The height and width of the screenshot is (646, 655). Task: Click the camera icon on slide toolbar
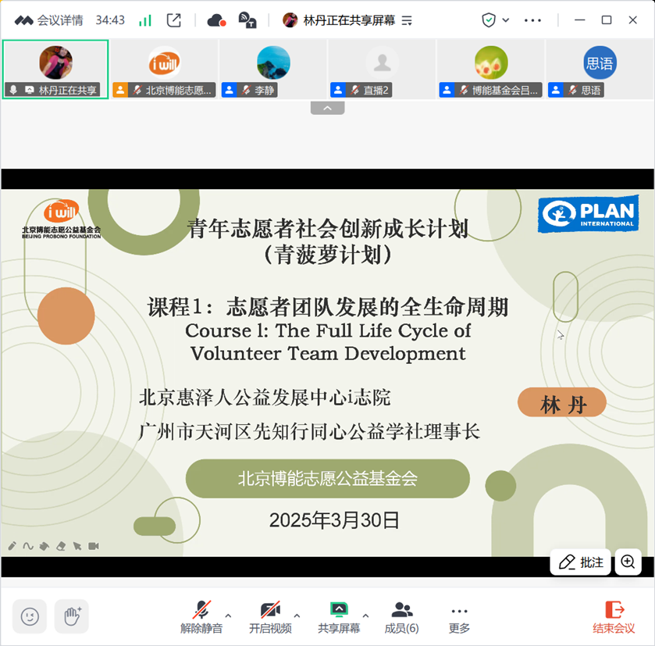pyautogui.click(x=94, y=546)
